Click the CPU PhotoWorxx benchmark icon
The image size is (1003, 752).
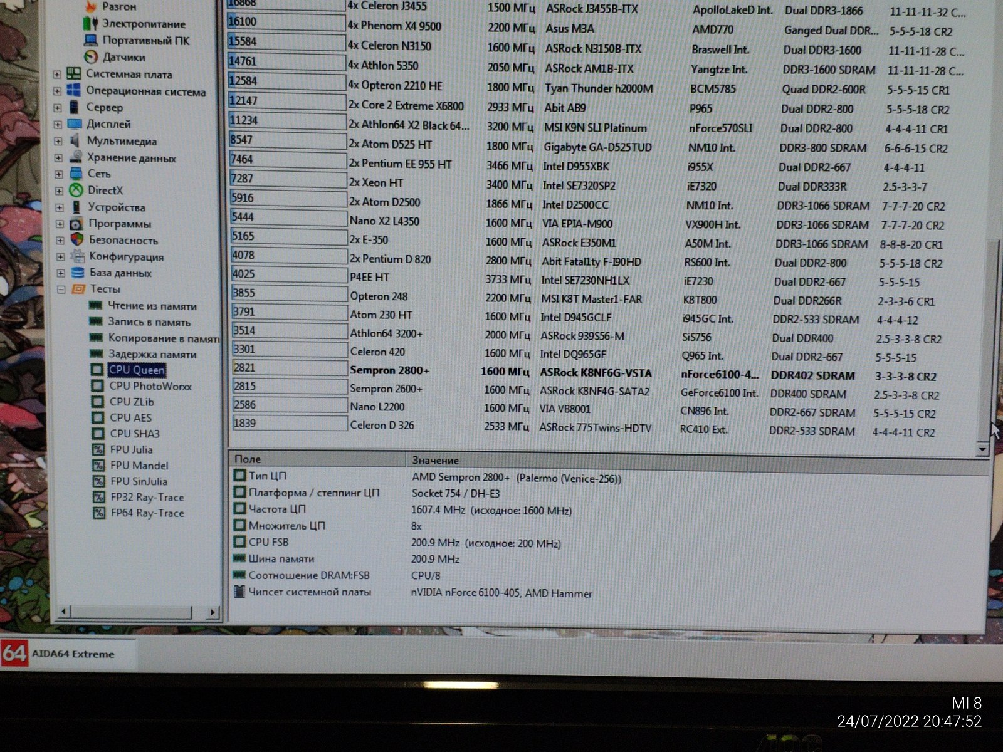pyautogui.click(x=97, y=385)
